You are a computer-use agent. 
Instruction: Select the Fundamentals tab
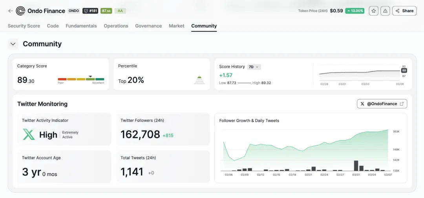[x=81, y=26]
